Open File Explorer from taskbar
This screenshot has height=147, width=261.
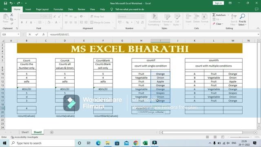click(x=108, y=143)
